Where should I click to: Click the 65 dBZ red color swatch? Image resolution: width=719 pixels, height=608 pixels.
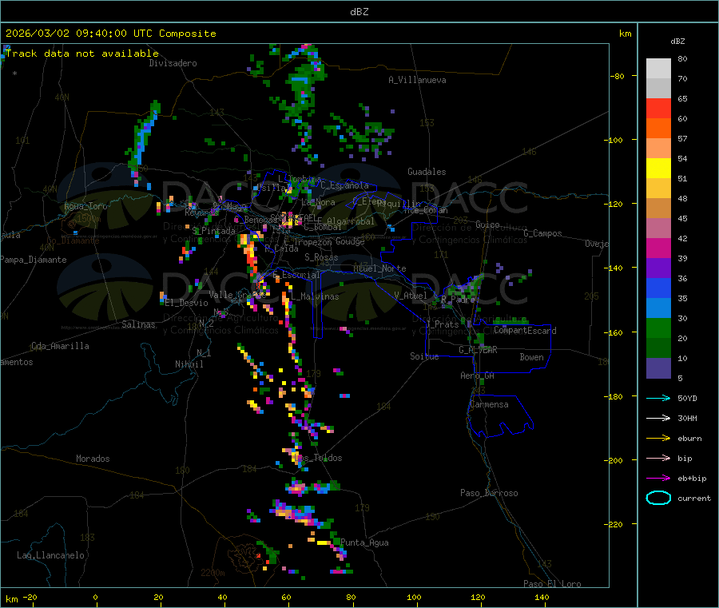[x=658, y=108]
